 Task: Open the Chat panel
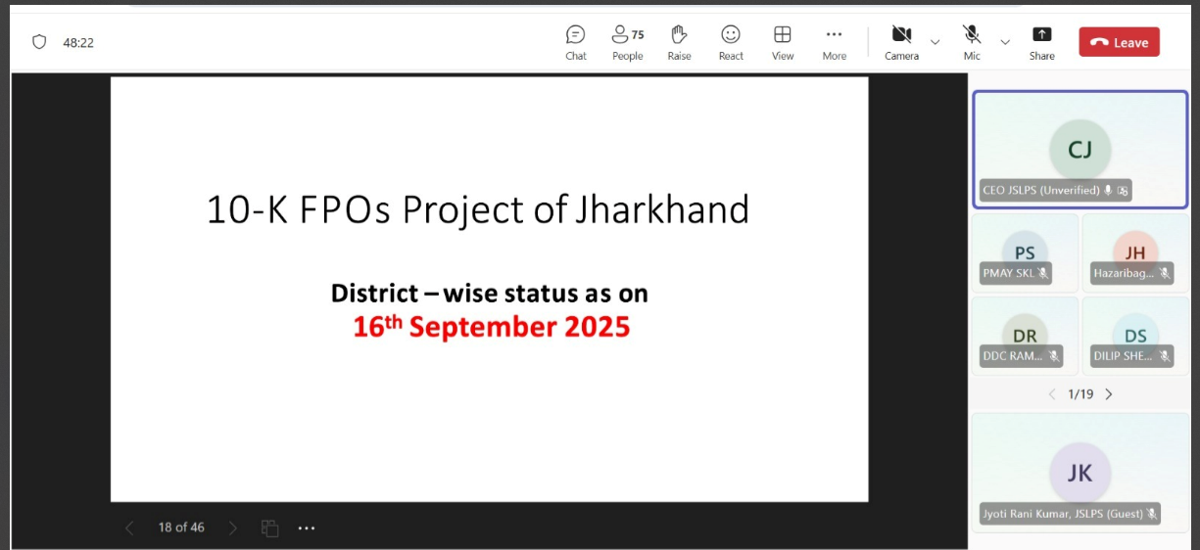tap(576, 43)
